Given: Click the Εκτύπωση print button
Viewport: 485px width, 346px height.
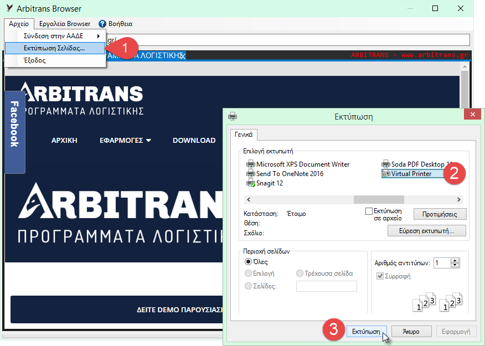Looking at the screenshot, I should (x=366, y=332).
